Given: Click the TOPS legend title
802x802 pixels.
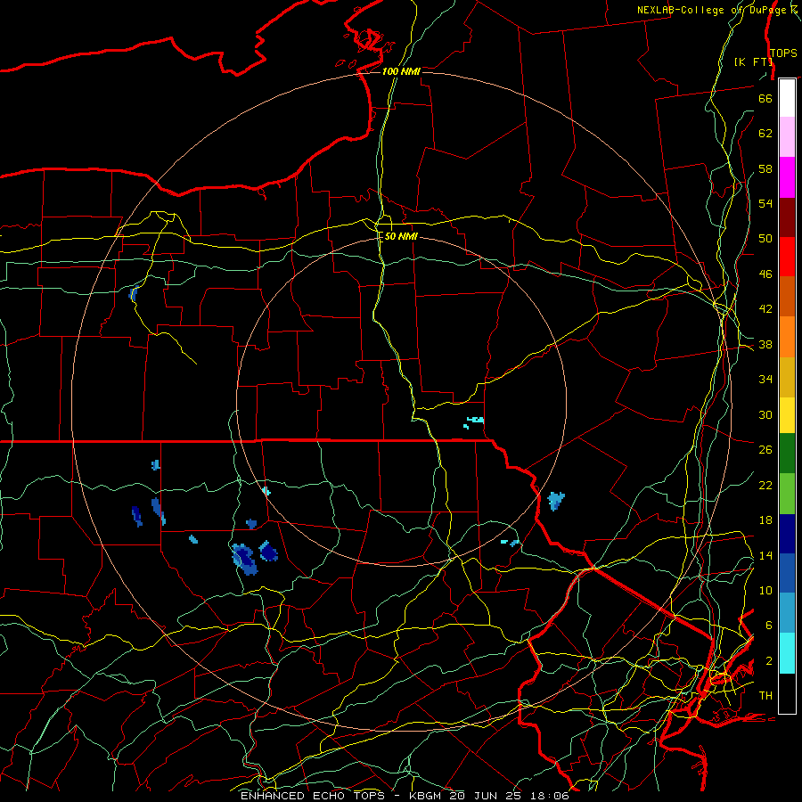Looking at the screenshot, I should [783, 53].
